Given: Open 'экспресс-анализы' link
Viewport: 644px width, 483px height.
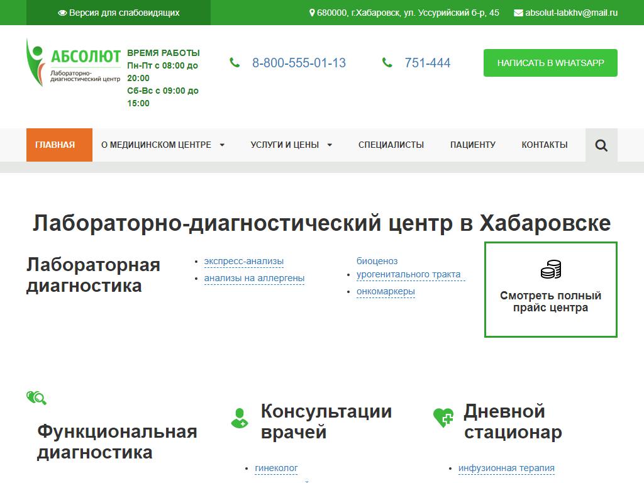Looking at the screenshot, I should point(244,261).
